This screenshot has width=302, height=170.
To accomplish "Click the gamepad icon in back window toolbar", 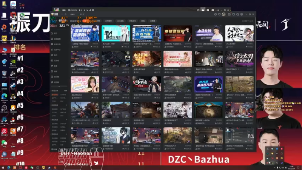I will pyautogui.click(x=213, y=10).
